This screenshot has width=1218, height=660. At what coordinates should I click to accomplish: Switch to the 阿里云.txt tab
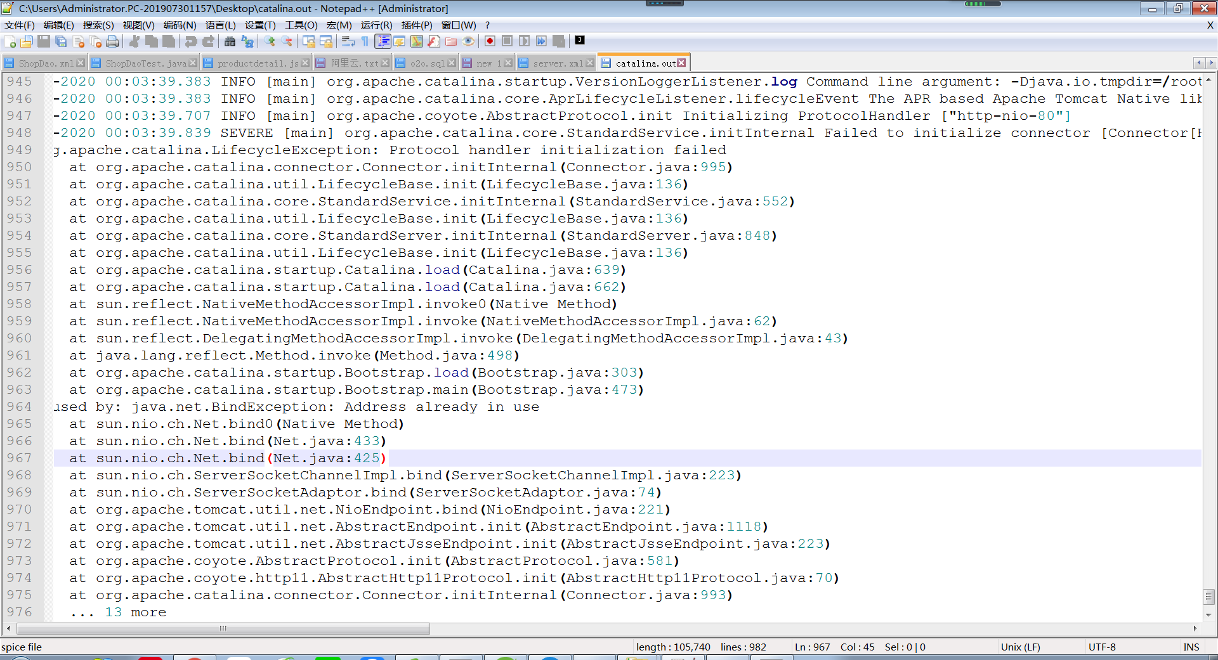(353, 63)
